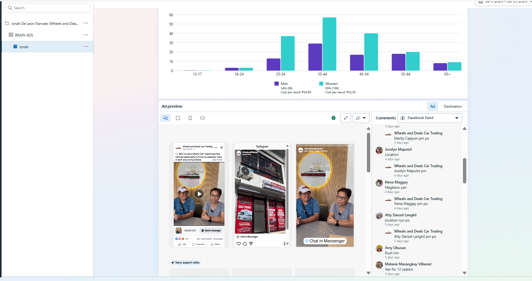The height and width of the screenshot is (281, 532).
Task: Open the share preview dropdown
Action: pos(361,118)
